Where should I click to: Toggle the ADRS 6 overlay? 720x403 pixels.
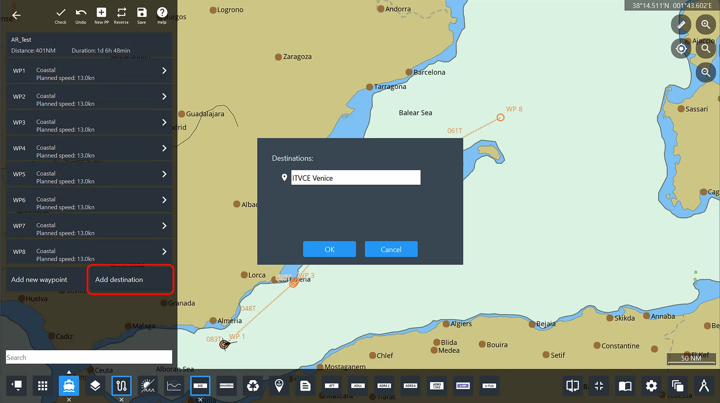tap(411, 386)
